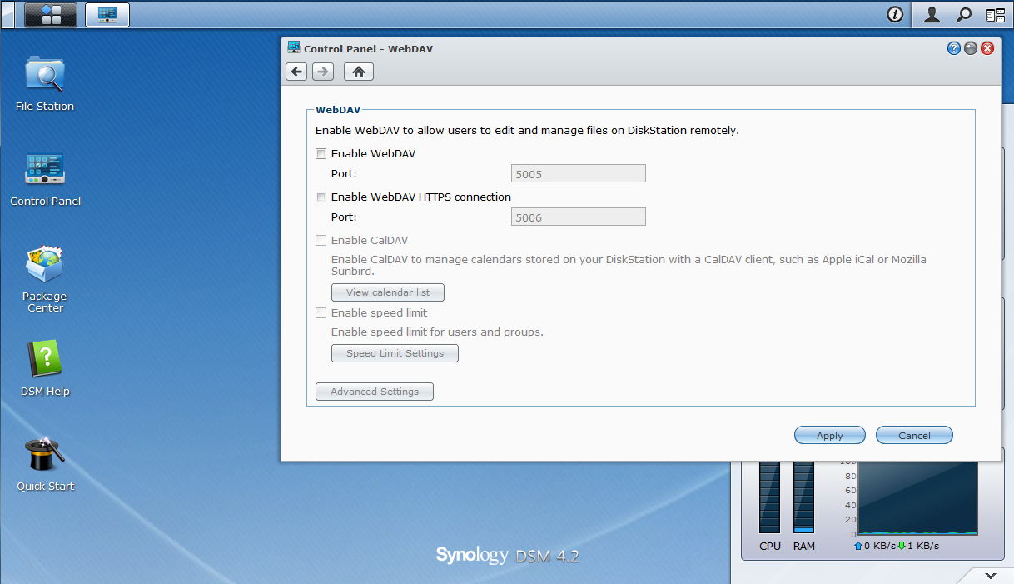Click the HTTPS port 5006 field
The width and height of the screenshot is (1014, 584).
pyautogui.click(x=578, y=217)
